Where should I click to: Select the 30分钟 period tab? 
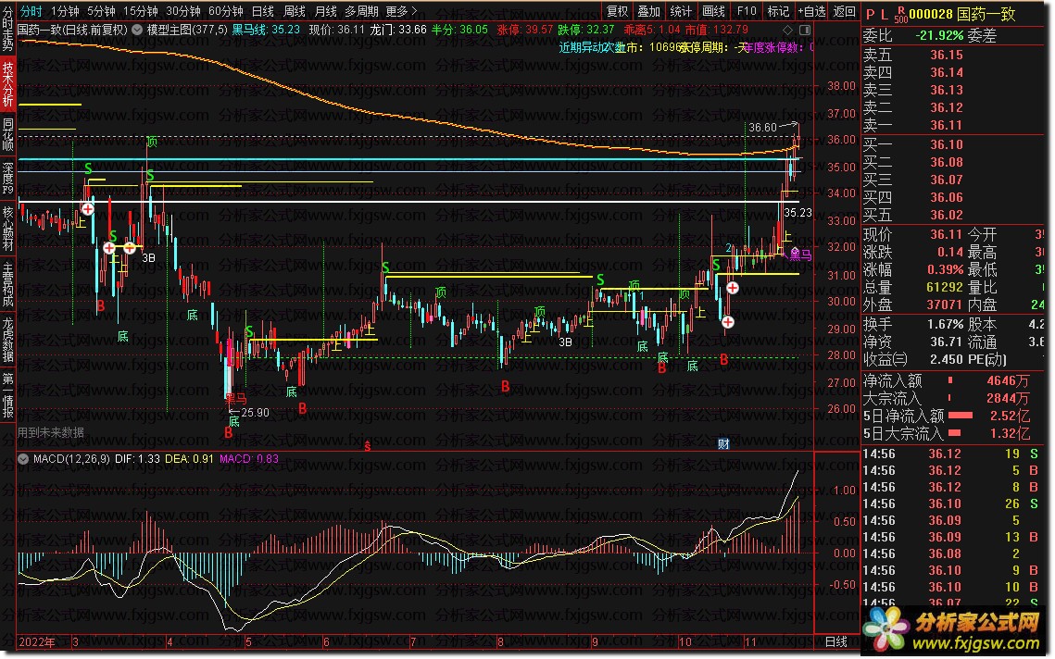[x=183, y=11]
